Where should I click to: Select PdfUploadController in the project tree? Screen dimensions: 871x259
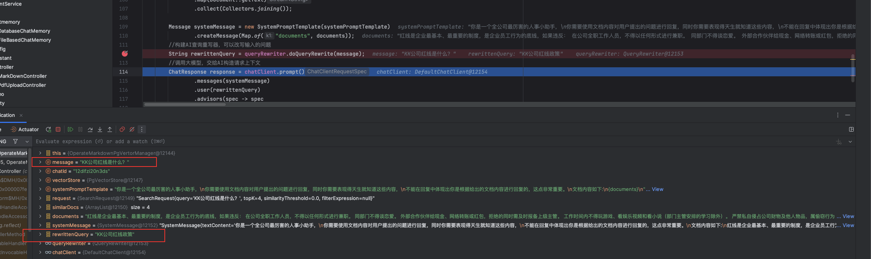pos(23,85)
